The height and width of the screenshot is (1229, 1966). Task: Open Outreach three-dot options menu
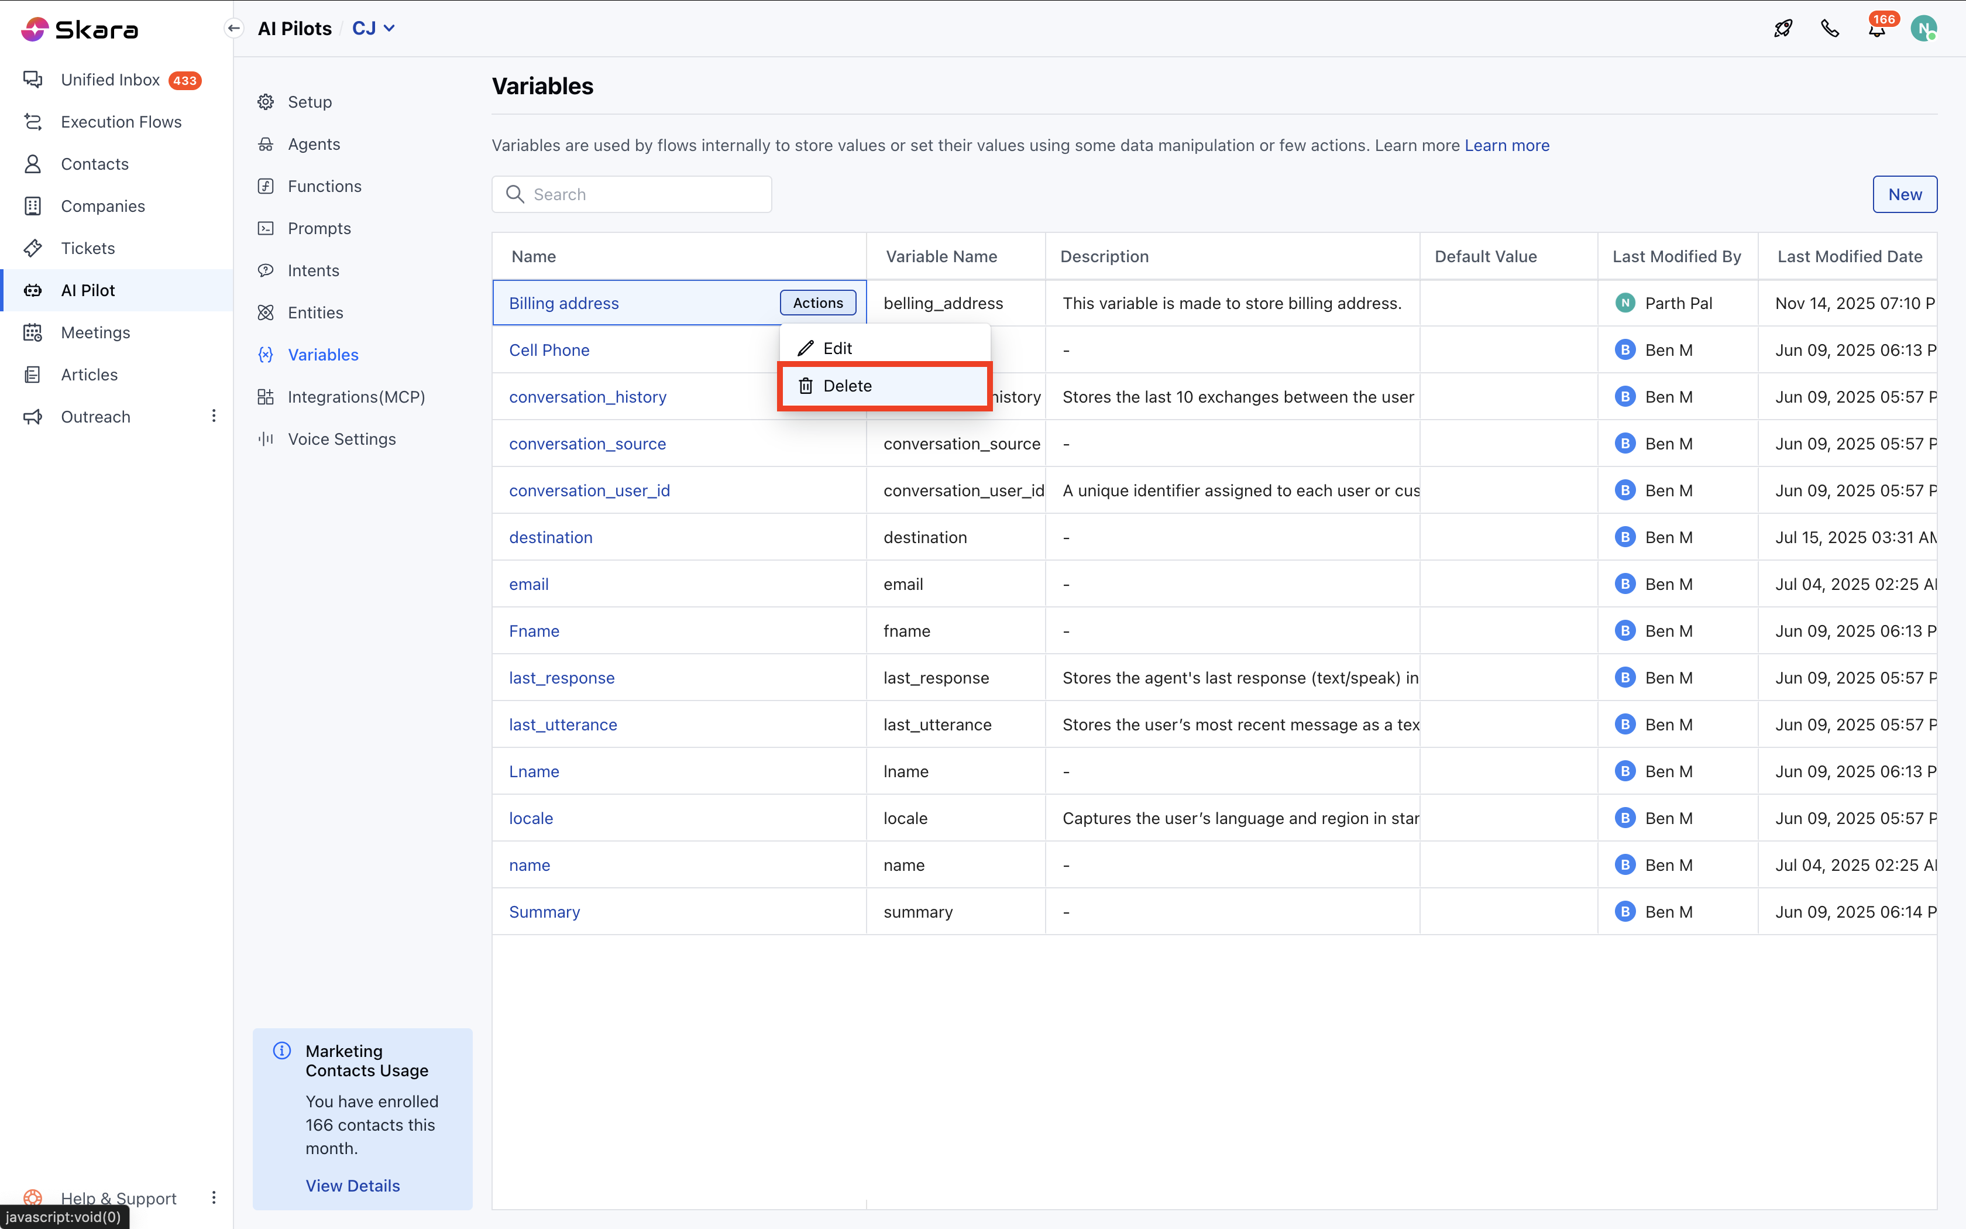[x=214, y=416]
